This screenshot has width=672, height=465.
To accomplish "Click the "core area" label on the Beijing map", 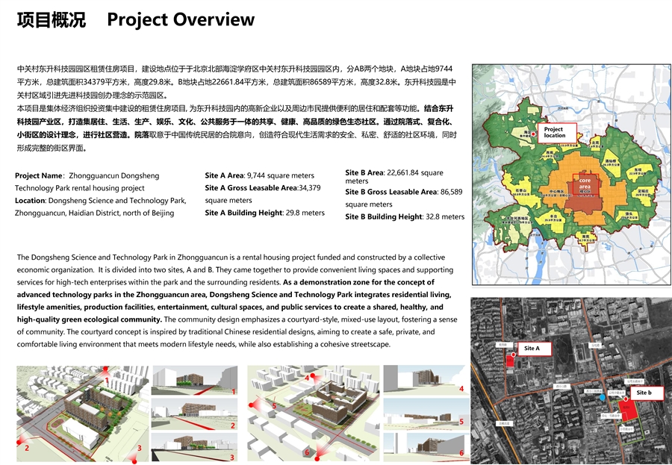I will [x=585, y=184].
